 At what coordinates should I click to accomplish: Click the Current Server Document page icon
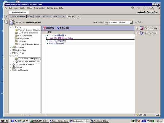16,30
